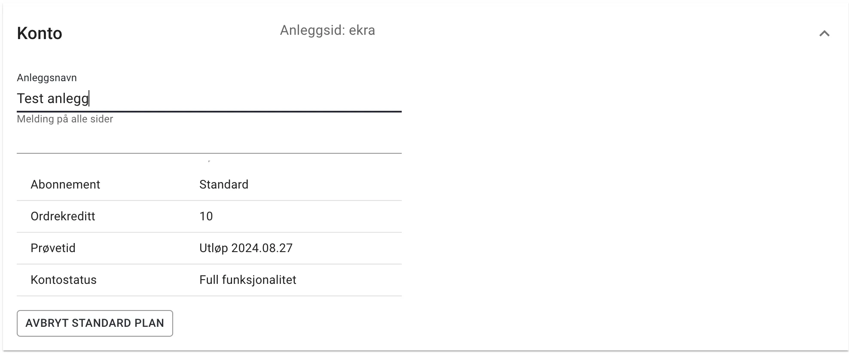
Task: Select the 'Standard' subscription value
Action: (x=224, y=185)
